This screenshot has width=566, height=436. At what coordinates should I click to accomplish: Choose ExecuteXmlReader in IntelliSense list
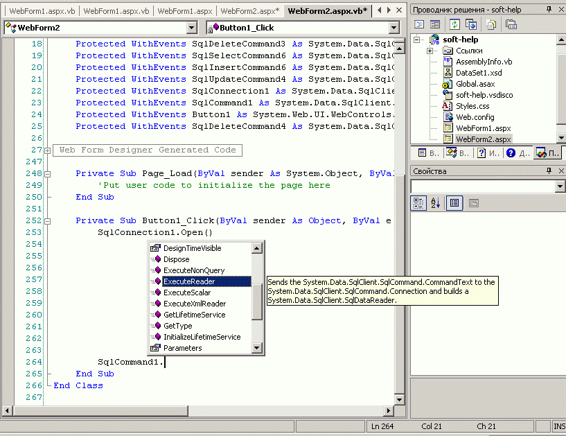point(200,304)
